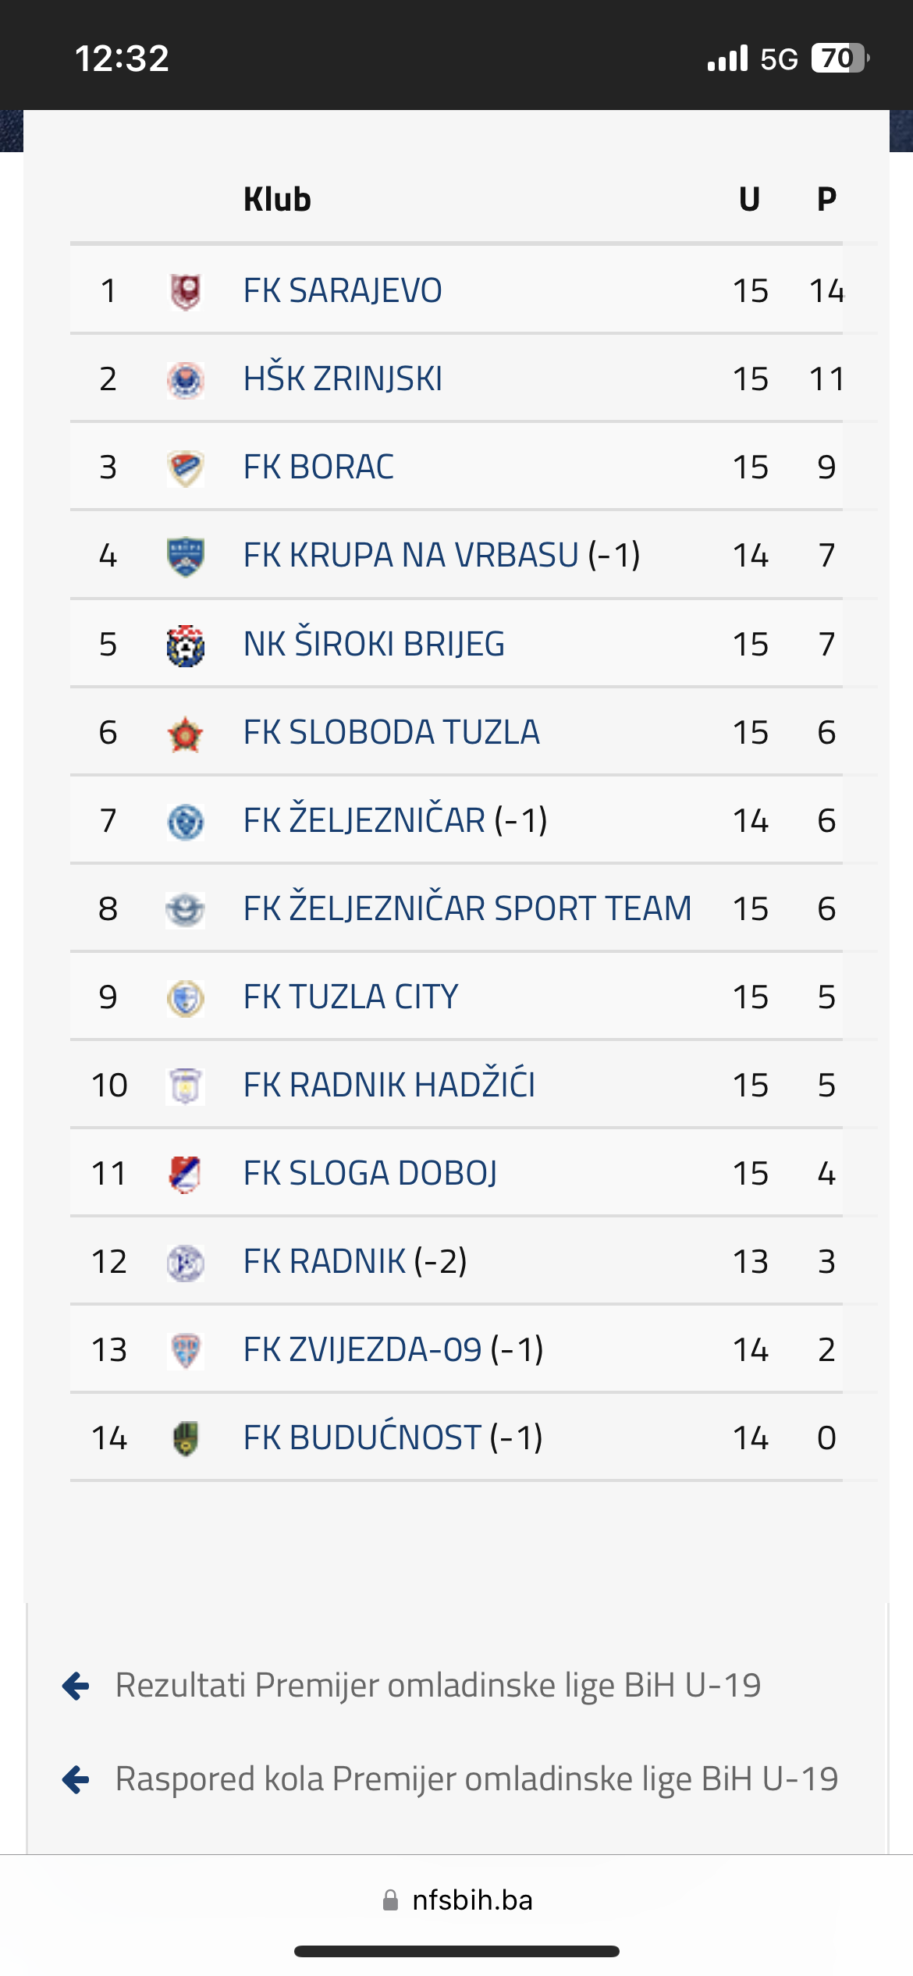The width and height of the screenshot is (913, 1976).
Task: Click the NK Široki Brijeg checkered crest
Action: coord(186,645)
